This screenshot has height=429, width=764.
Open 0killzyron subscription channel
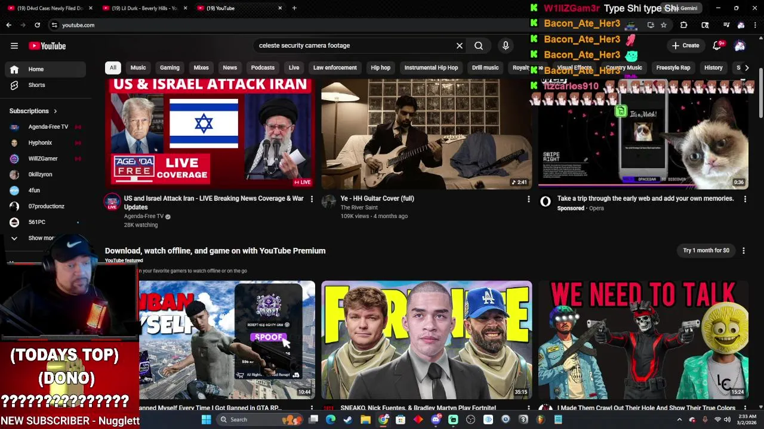point(45,175)
